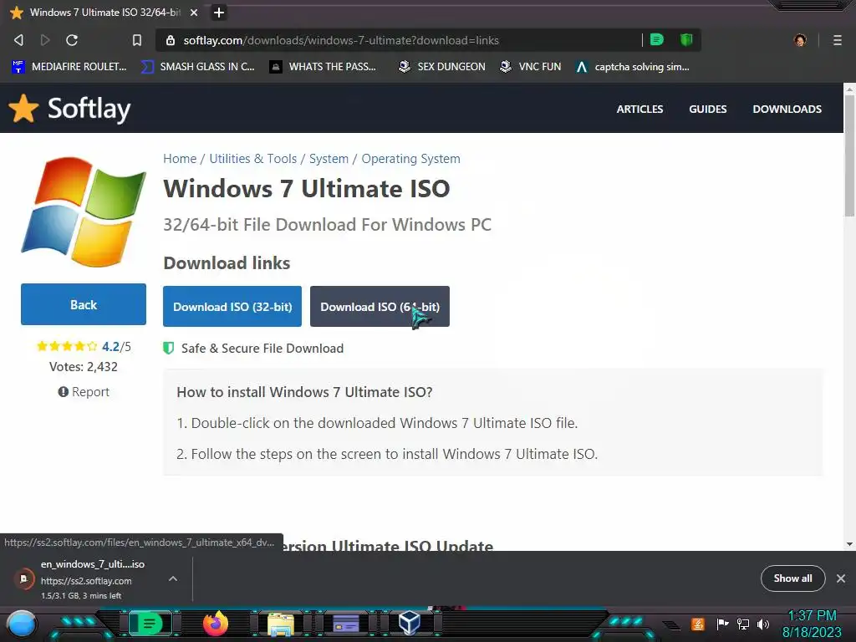
Task: Go back with the browser back arrow
Action: tap(18, 40)
